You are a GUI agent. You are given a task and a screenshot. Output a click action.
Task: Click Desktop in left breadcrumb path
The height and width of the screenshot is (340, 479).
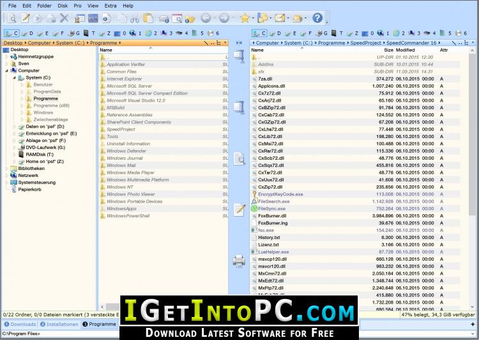13,43
